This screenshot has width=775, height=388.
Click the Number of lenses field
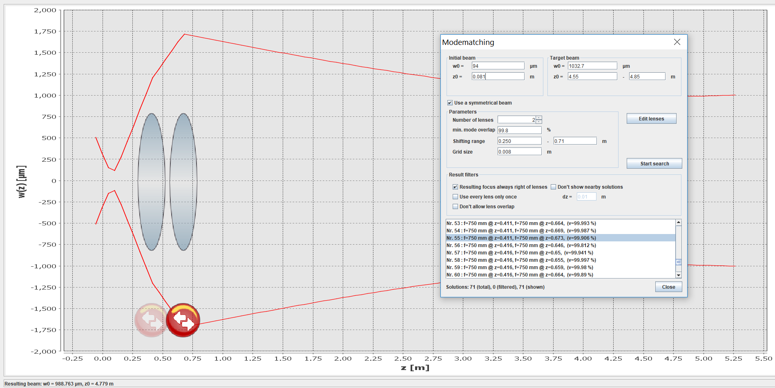click(517, 120)
